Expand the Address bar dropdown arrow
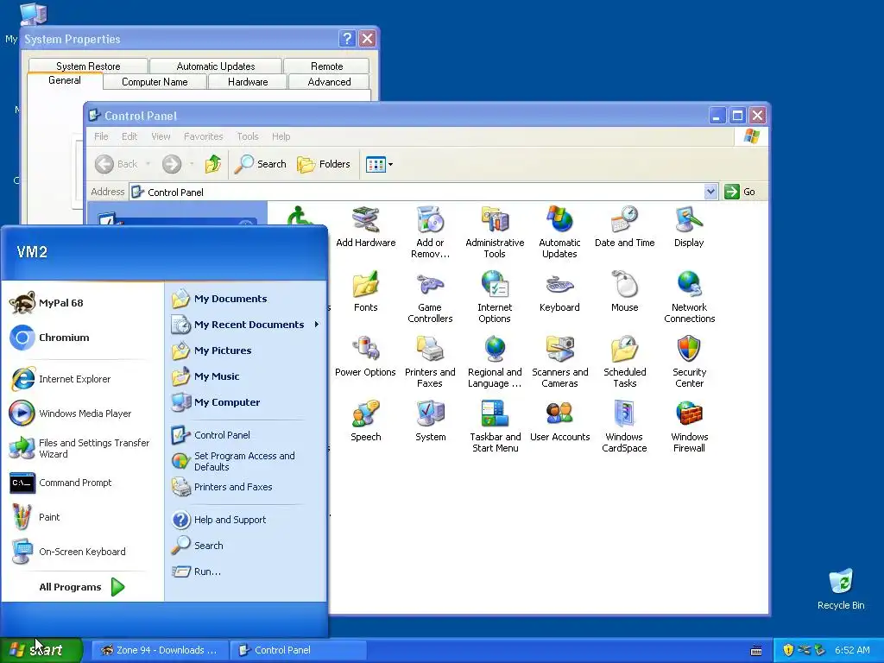 (x=710, y=192)
